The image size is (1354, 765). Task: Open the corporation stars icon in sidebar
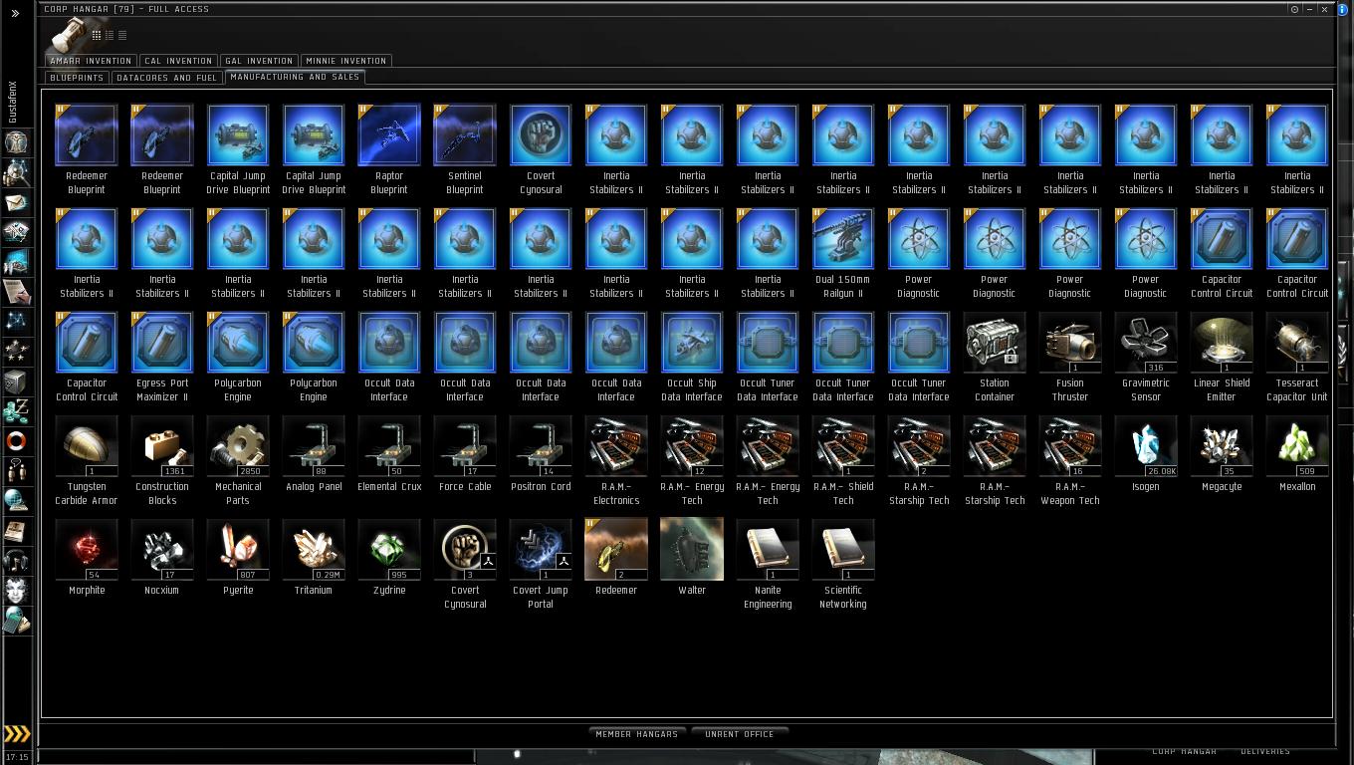[x=17, y=351]
